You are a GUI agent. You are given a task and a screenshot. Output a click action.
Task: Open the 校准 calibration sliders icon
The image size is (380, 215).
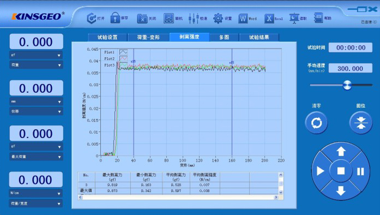point(194,19)
